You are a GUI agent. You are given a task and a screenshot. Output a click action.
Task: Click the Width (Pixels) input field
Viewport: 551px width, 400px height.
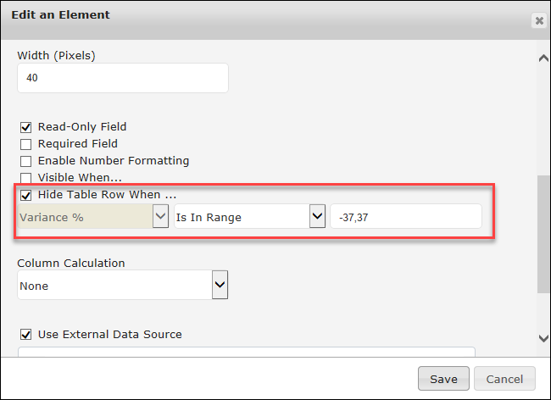coord(122,78)
